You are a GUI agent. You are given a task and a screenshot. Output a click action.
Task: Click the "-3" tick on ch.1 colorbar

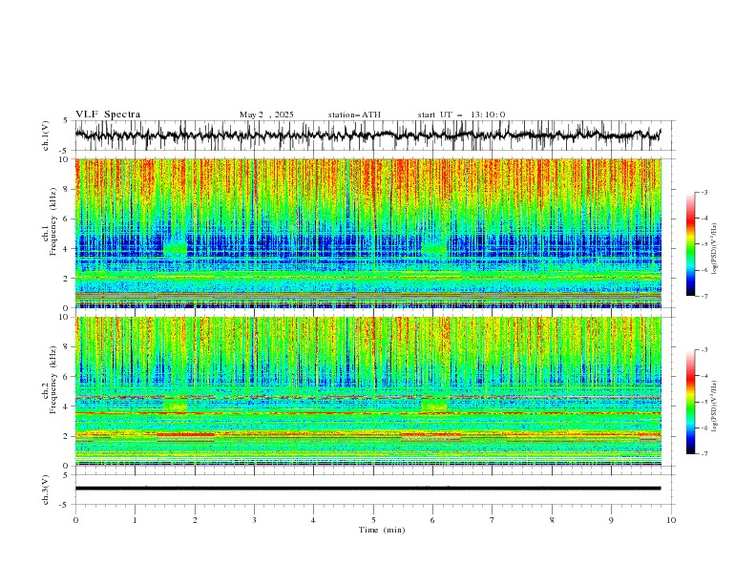click(x=704, y=192)
